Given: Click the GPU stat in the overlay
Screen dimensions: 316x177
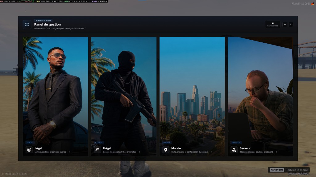Looking at the screenshot, I should [69, 1].
